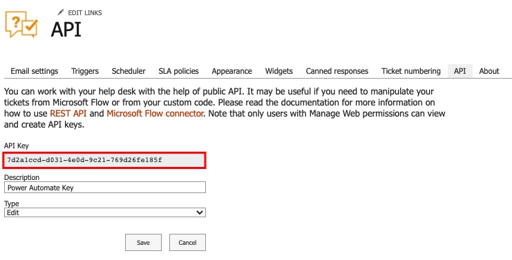Go to the Scheduler tab
This screenshot has width=512, height=260.
pyautogui.click(x=129, y=71)
